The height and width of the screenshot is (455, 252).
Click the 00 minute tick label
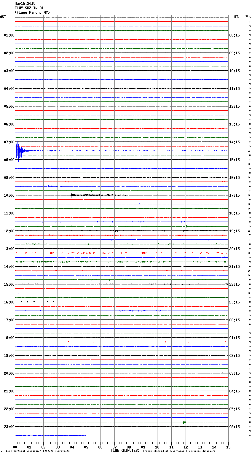[x=15, y=447]
